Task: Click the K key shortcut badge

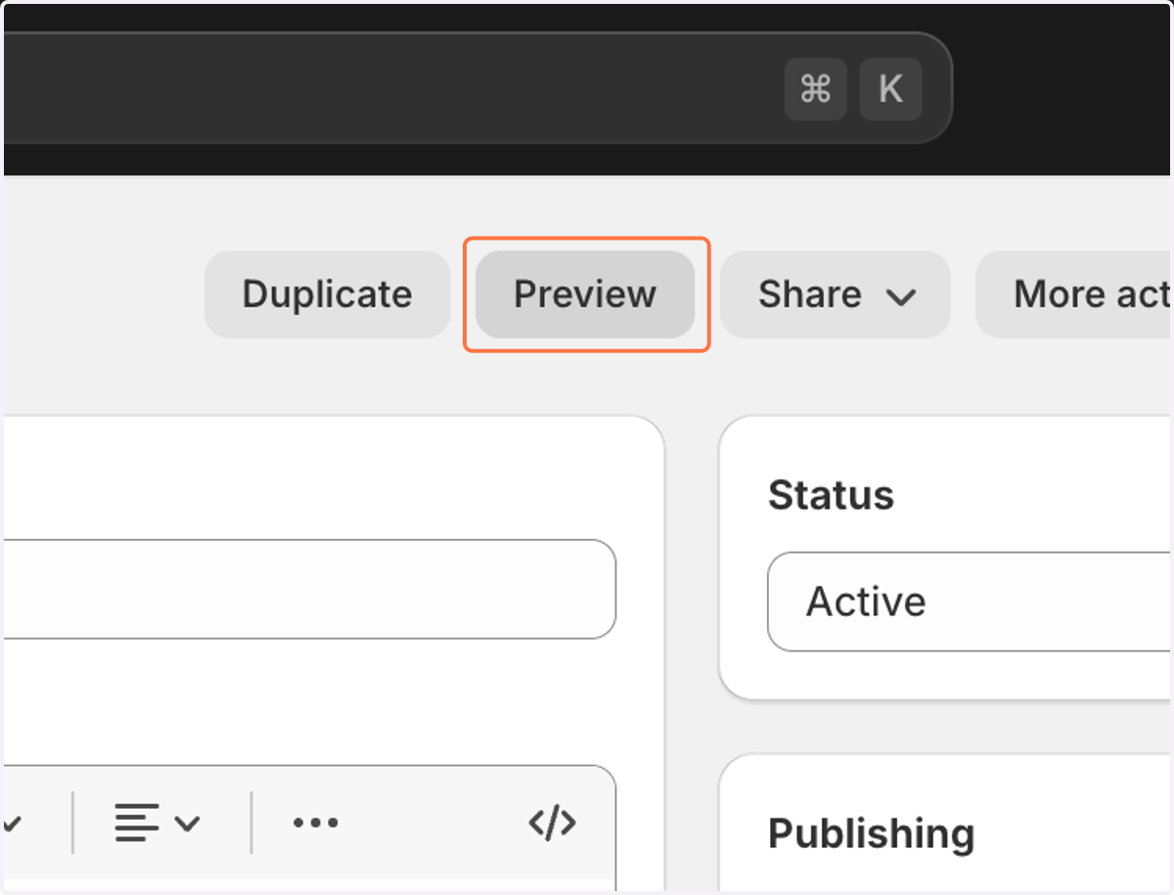Action: click(890, 89)
